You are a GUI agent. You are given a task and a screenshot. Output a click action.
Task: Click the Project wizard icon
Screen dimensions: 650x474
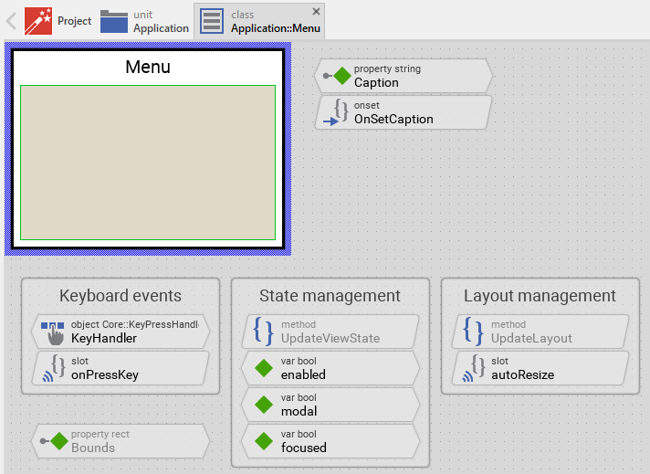coord(38,20)
